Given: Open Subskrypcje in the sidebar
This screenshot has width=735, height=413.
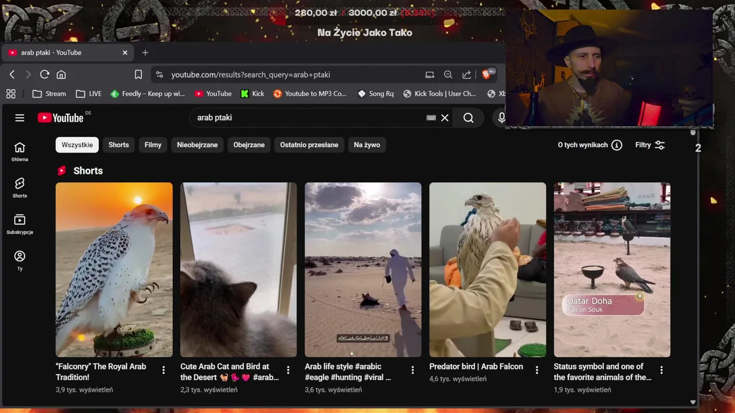Looking at the screenshot, I should pyautogui.click(x=20, y=224).
